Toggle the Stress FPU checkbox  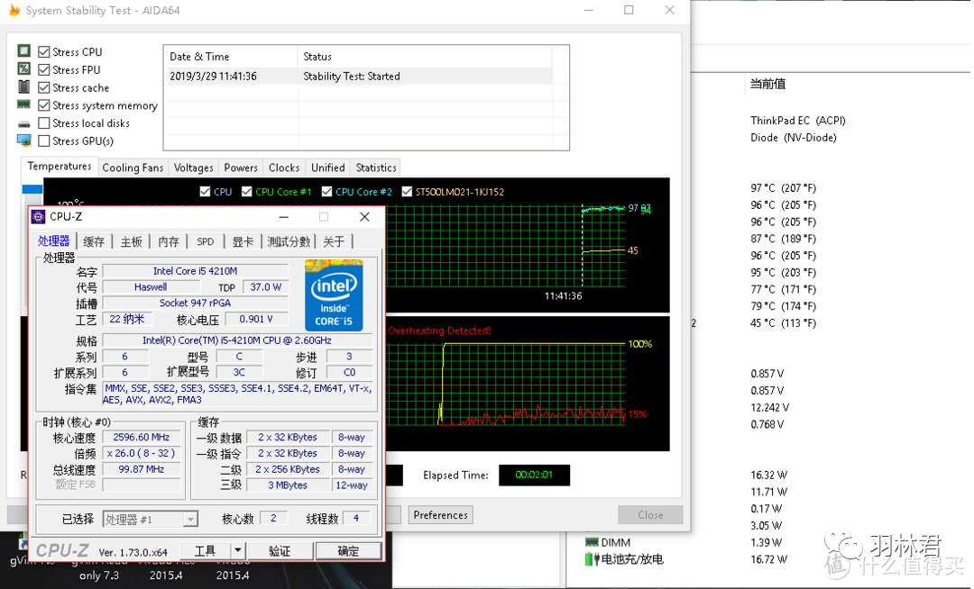[44, 69]
